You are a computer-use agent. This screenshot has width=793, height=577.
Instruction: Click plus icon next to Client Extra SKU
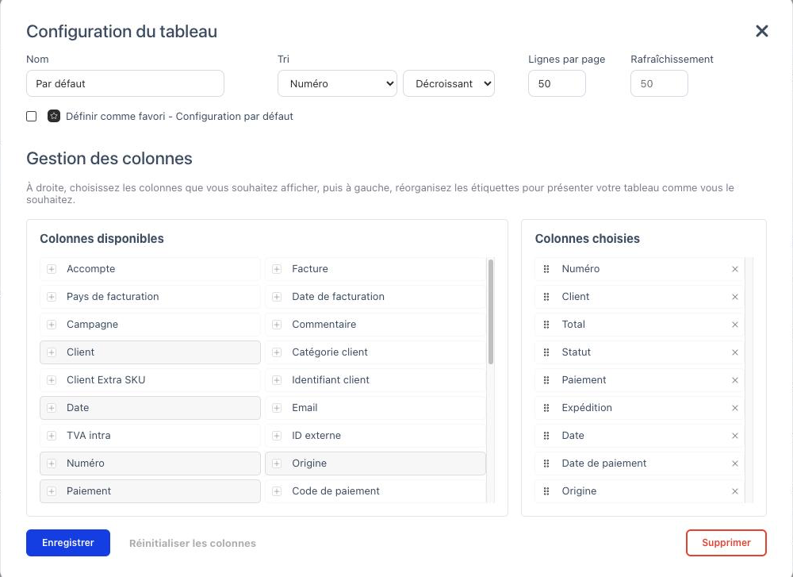[52, 380]
